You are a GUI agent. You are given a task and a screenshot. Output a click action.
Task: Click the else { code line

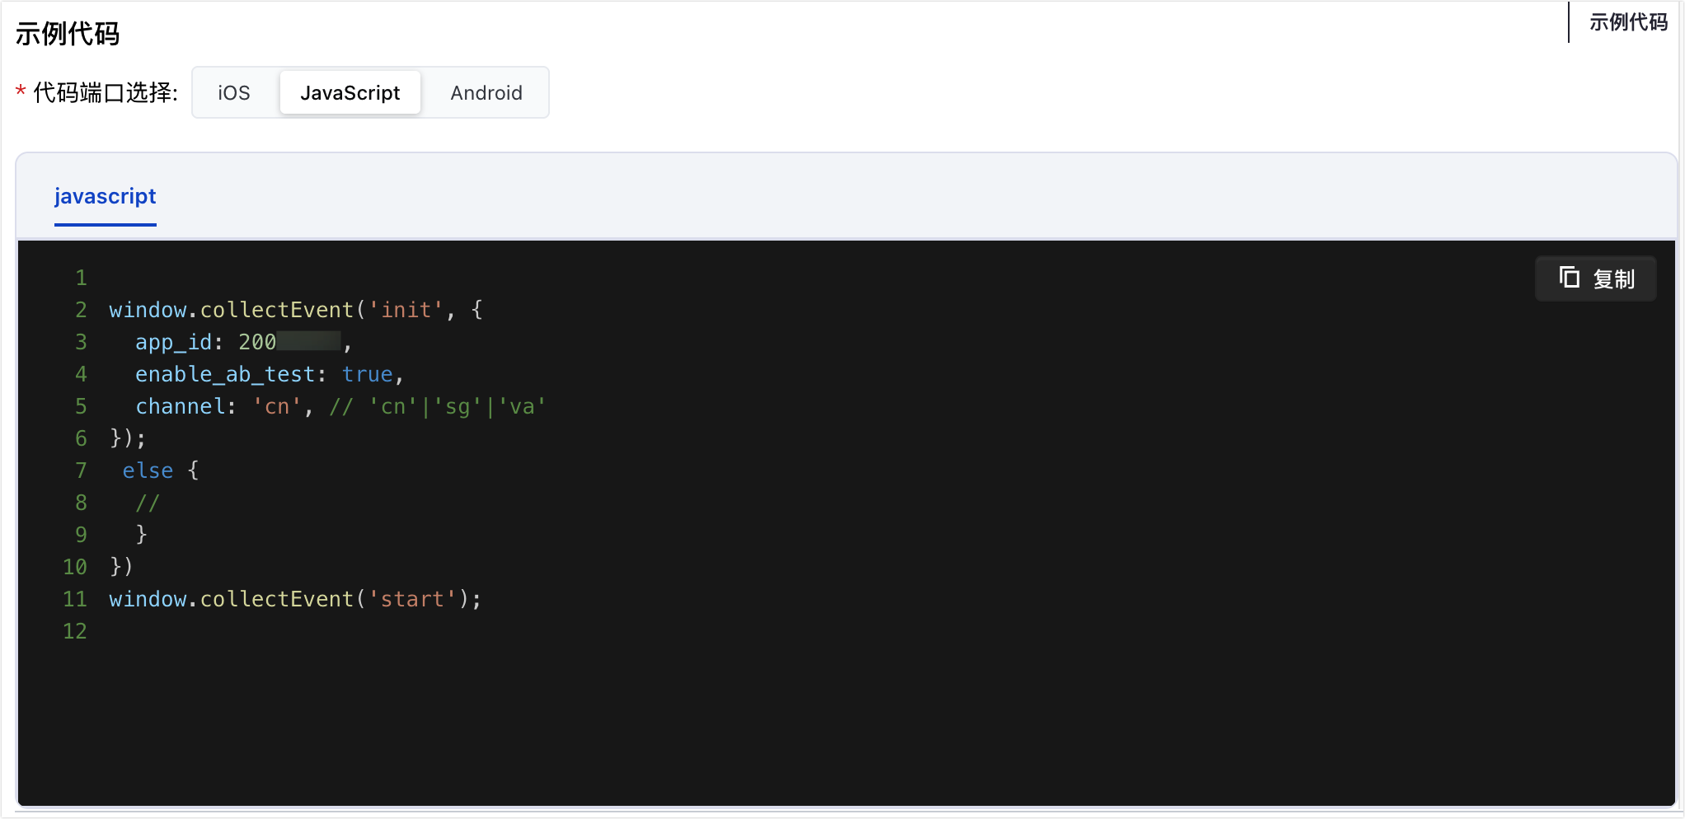(x=161, y=470)
